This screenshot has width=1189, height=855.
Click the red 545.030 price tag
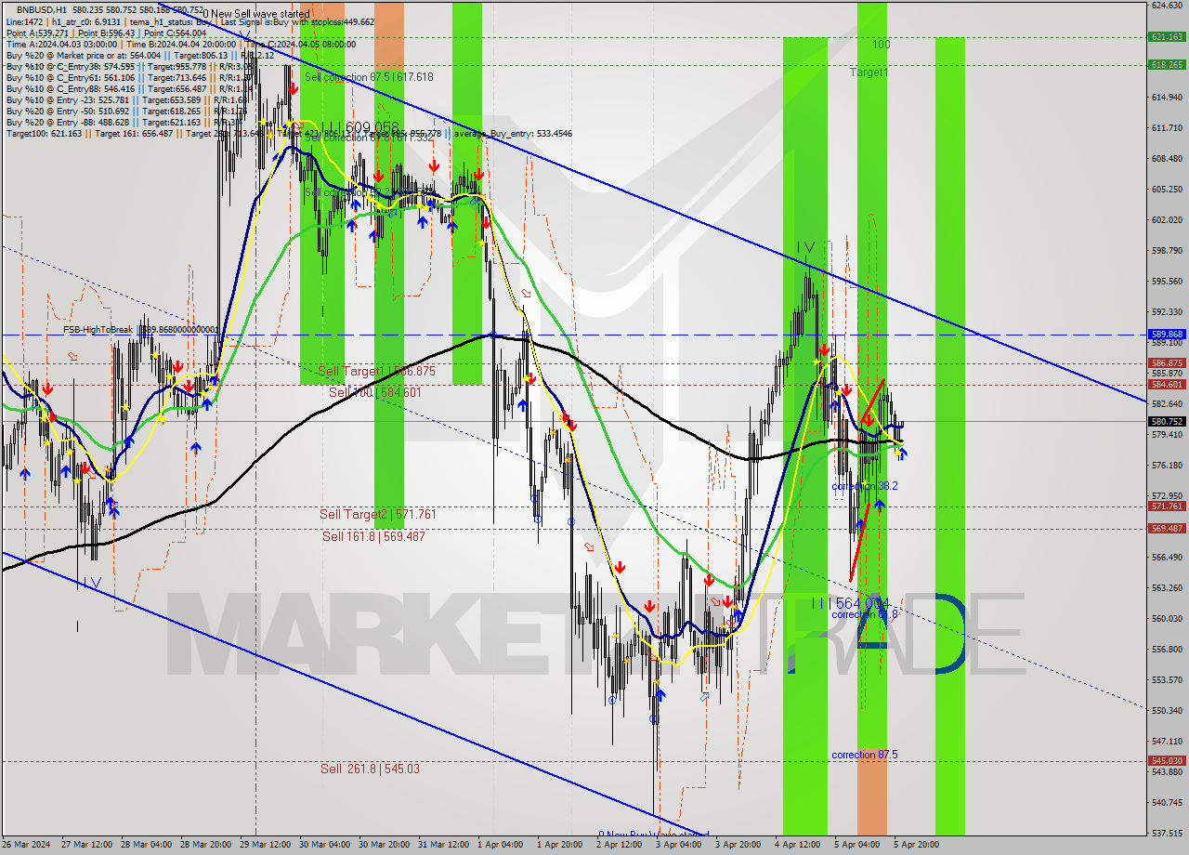pos(1167,761)
